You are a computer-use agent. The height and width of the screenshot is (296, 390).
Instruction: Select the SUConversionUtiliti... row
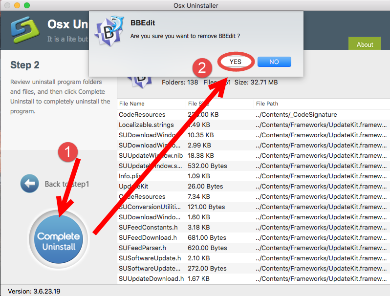[254, 207]
